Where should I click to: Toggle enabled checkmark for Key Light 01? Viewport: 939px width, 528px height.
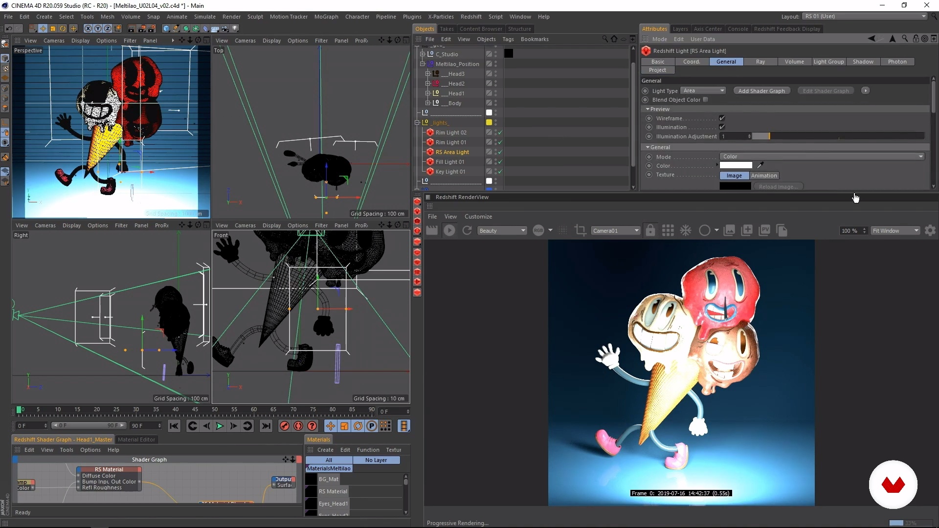point(500,172)
